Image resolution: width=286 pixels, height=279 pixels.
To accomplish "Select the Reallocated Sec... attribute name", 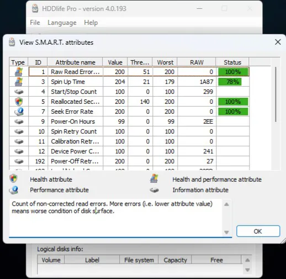I will click(75, 102).
